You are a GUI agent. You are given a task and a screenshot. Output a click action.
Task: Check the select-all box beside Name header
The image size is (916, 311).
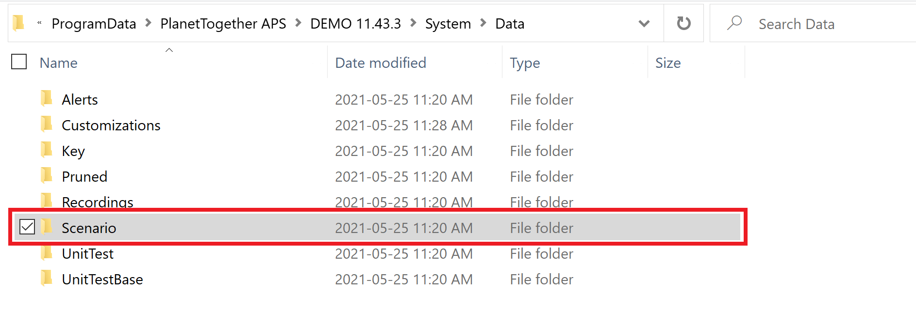[18, 62]
